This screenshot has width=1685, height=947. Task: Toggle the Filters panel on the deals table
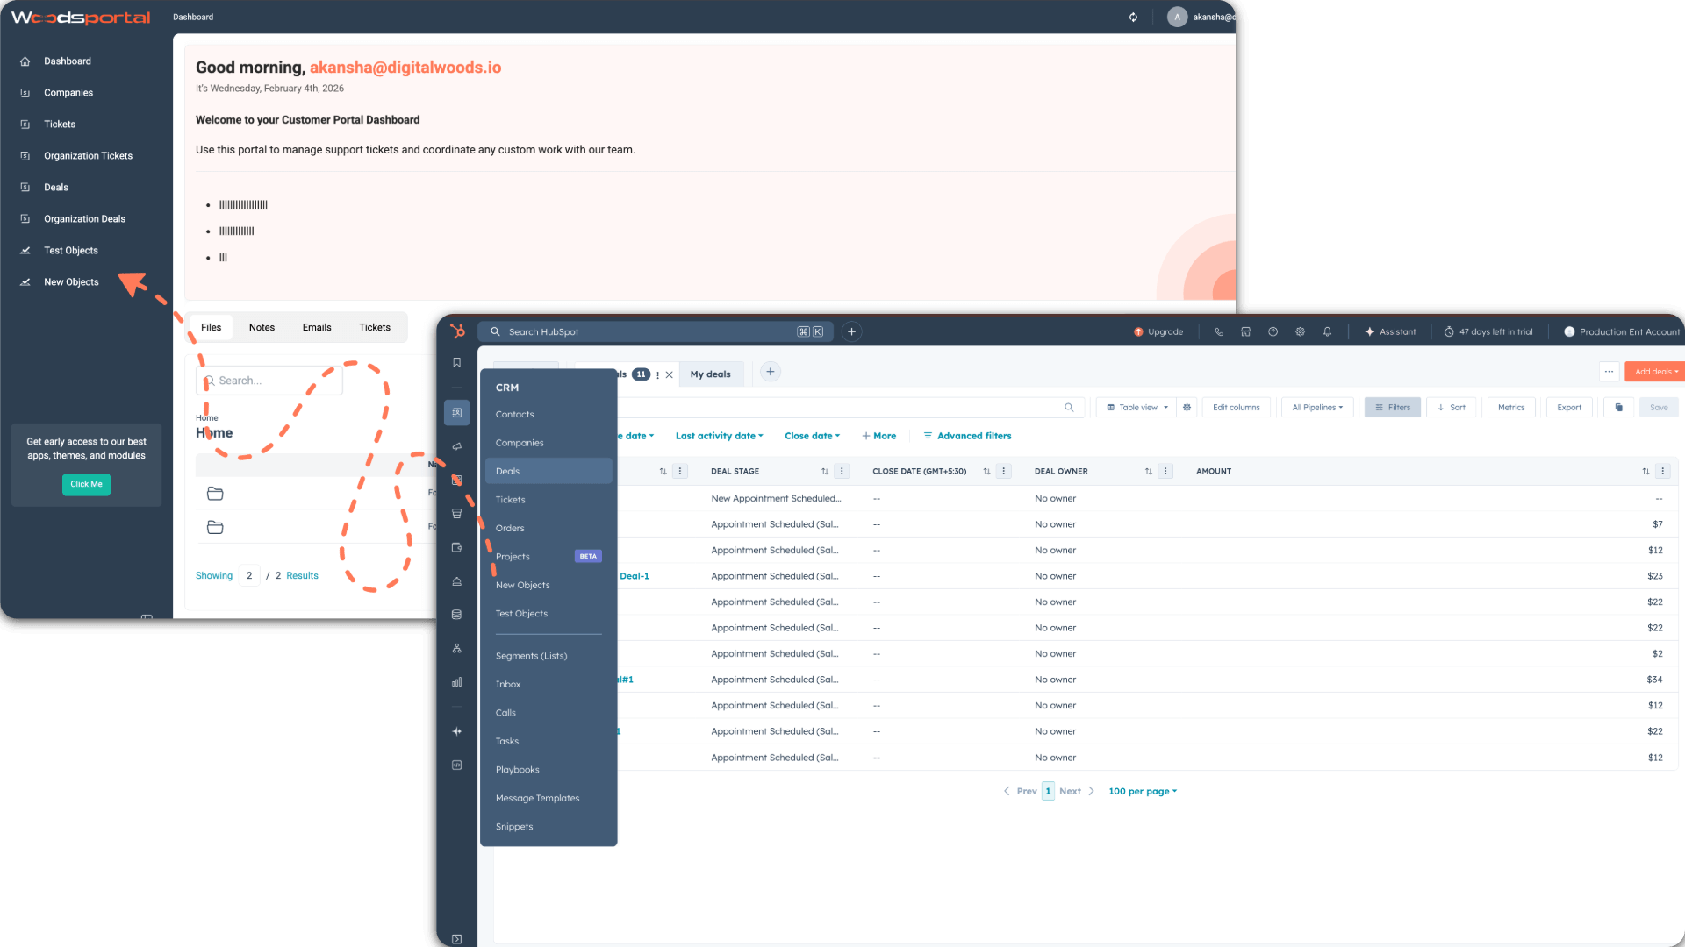pyautogui.click(x=1392, y=407)
